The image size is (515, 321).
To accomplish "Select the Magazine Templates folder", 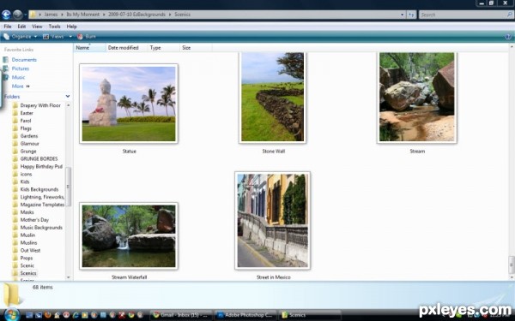I will coord(42,205).
